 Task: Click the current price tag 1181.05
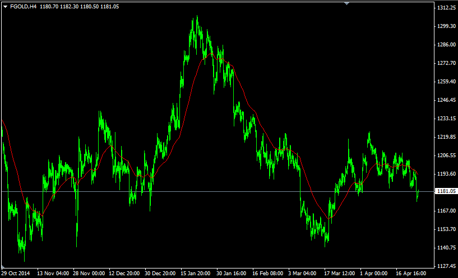tap(446, 191)
